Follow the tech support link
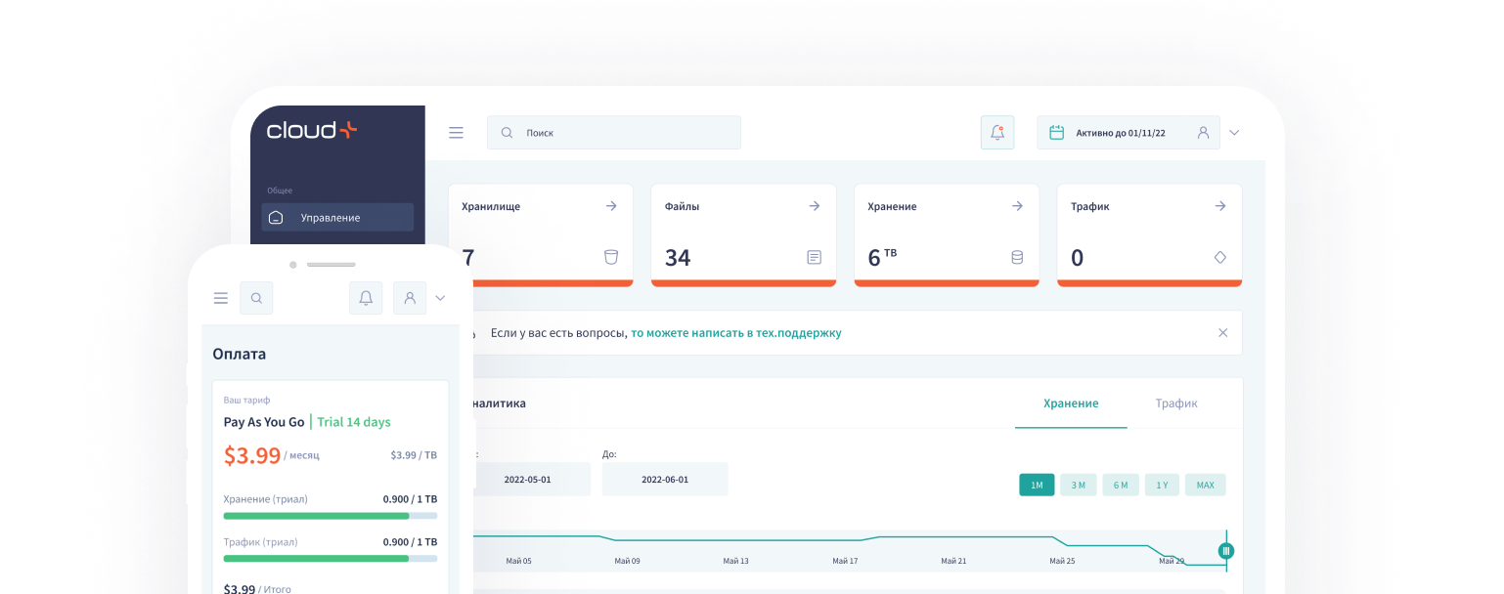 (x=735, y=333)
